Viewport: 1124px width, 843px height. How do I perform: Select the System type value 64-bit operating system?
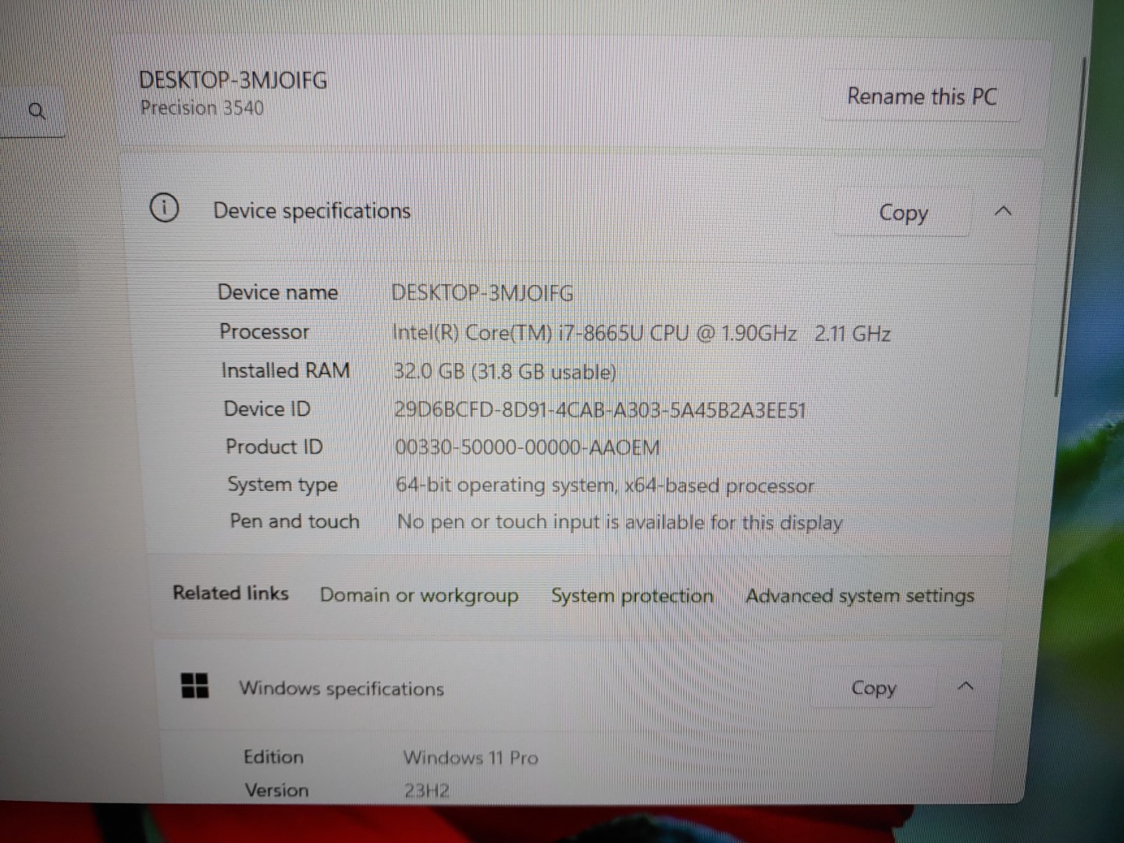click(x=505, y=485)
